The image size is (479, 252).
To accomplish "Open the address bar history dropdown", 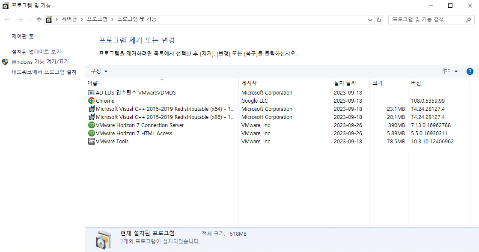I will (x=370, y=20).
